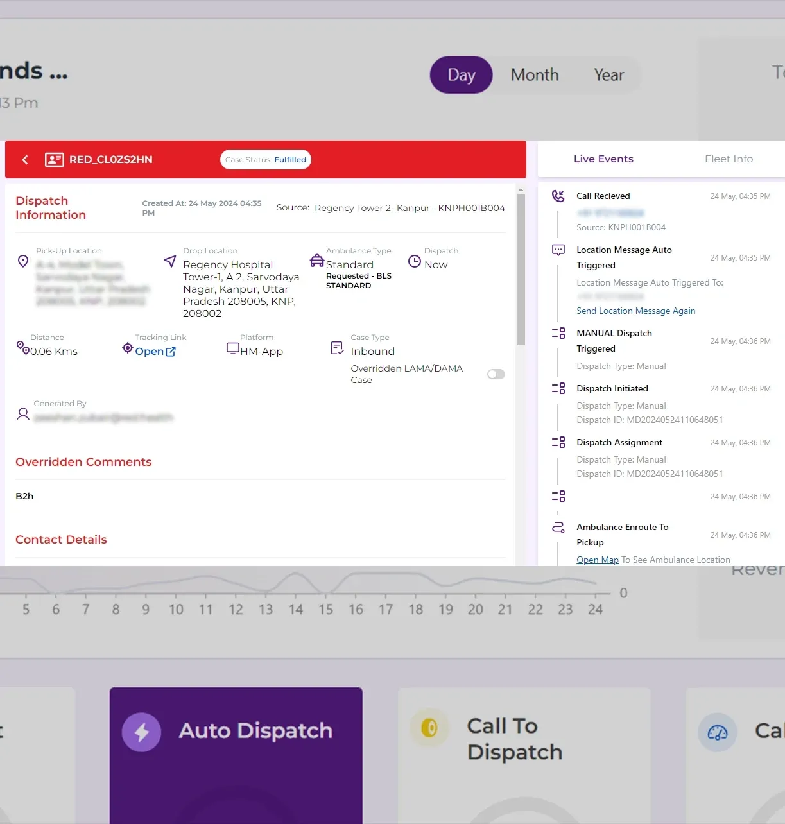This screenshot has width=785, height=824.
Task: Switch the time range to Month
Action: pyautogui.click(x=535, y=75)
